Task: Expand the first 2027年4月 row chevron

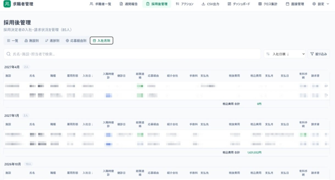Action: point(326,86)
